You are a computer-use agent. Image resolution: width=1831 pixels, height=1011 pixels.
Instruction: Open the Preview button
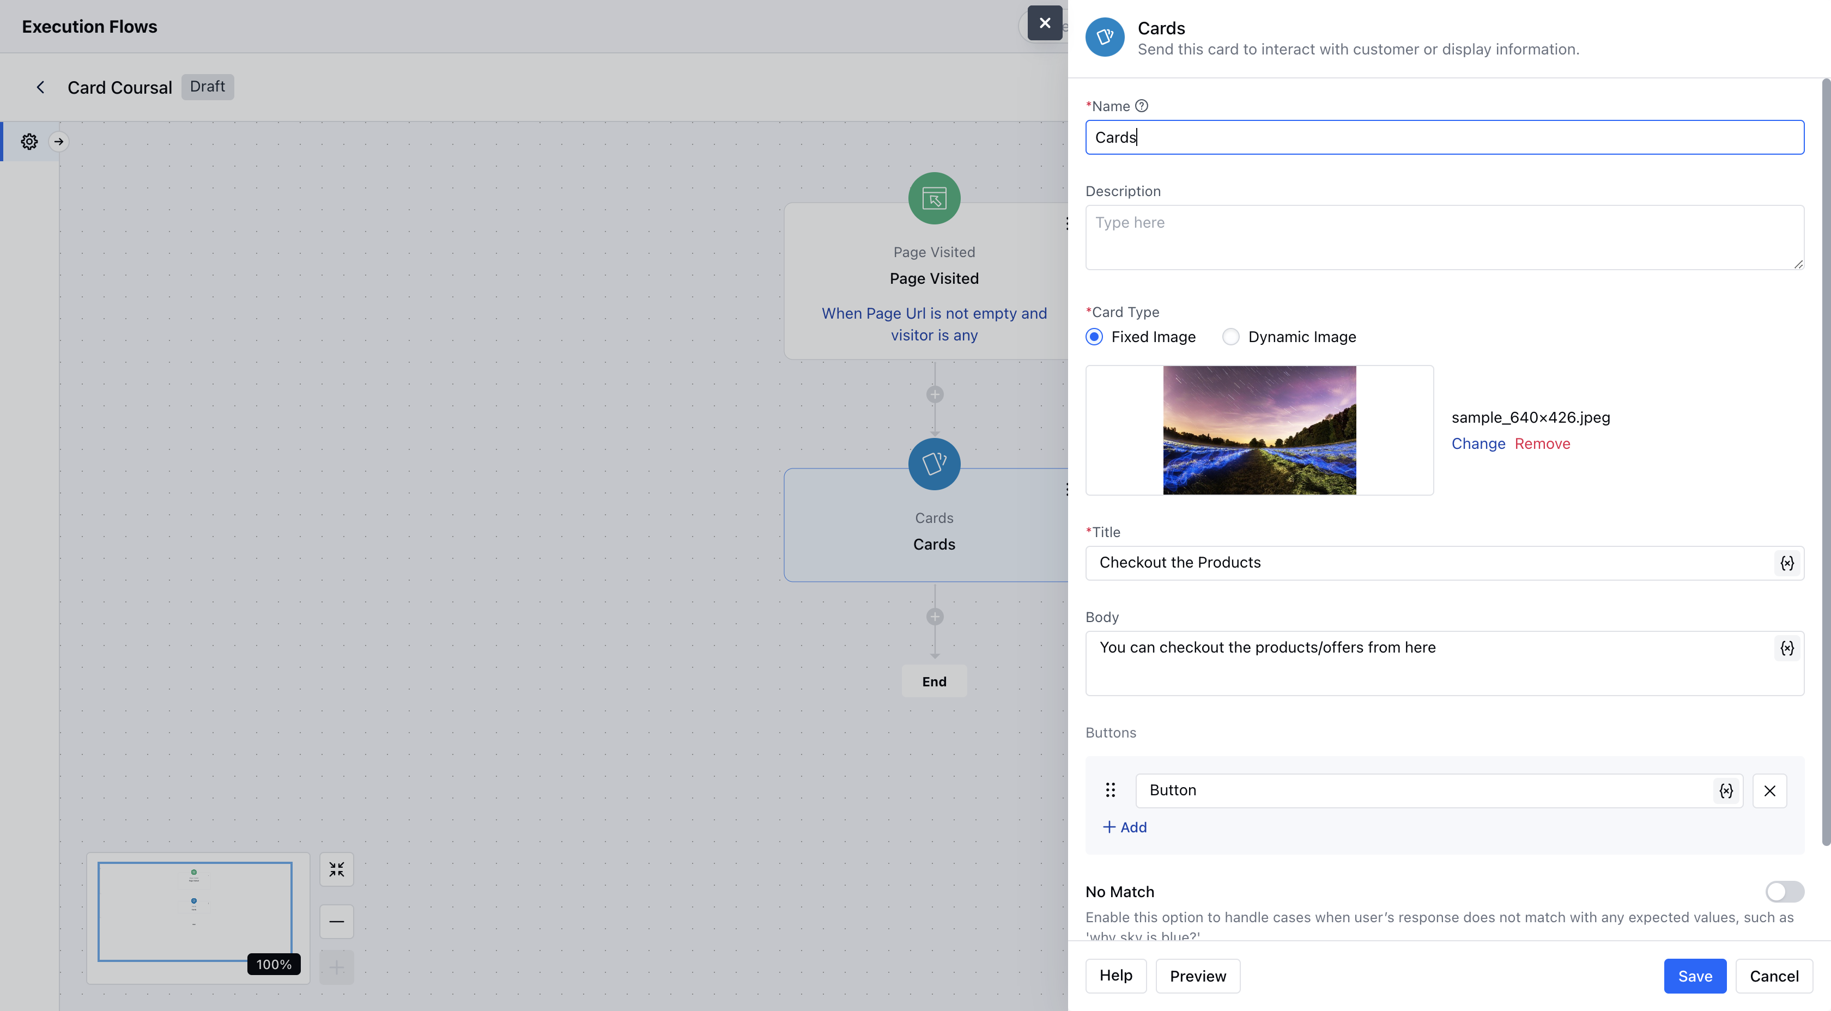point(1198,976)
